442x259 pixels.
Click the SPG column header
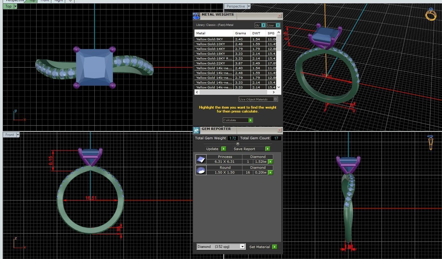[x=271, y=33]
